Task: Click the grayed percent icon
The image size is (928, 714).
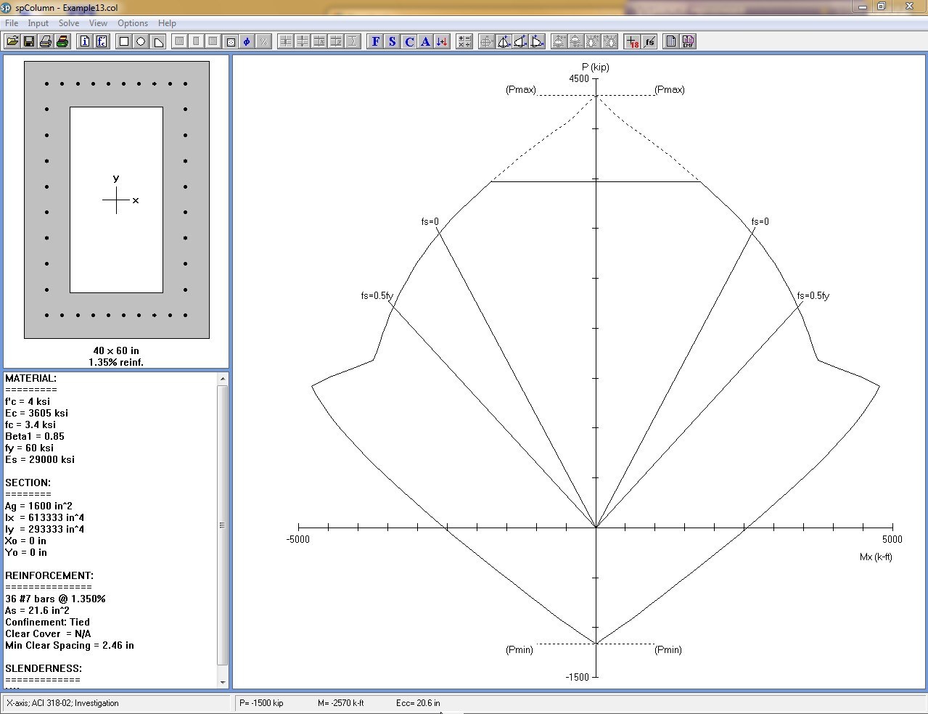Action: point(263,41)
